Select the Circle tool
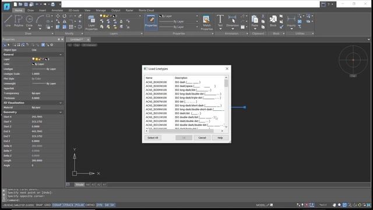Image resolution: width=373 pixels, height=210 pixels. [29, 20]
